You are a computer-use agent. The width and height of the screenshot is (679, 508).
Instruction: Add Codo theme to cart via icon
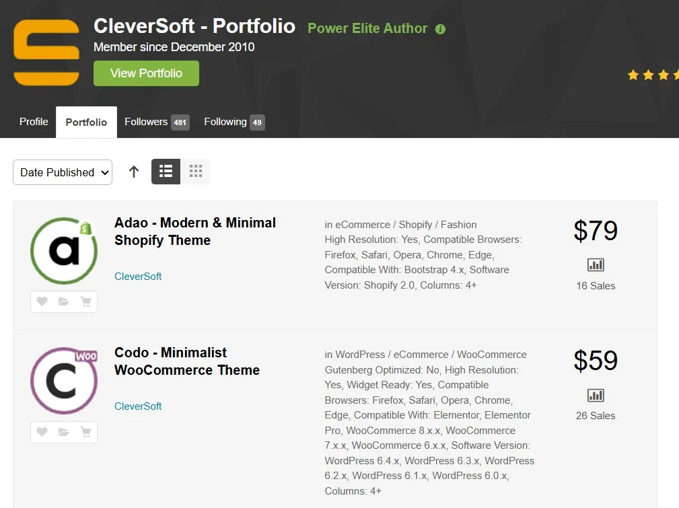pos(85,432)
